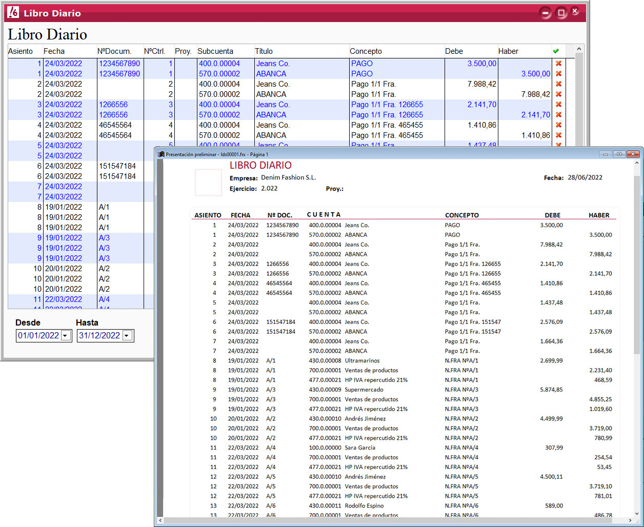Click 'Ejercicio: 2.022' in preview header
This screenshot has width=644, height=527.
(254, 189)
